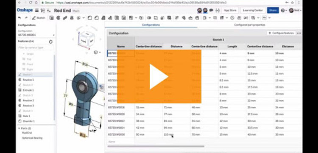Click the 33.5 mm centerline distance cell

[260, 128]
